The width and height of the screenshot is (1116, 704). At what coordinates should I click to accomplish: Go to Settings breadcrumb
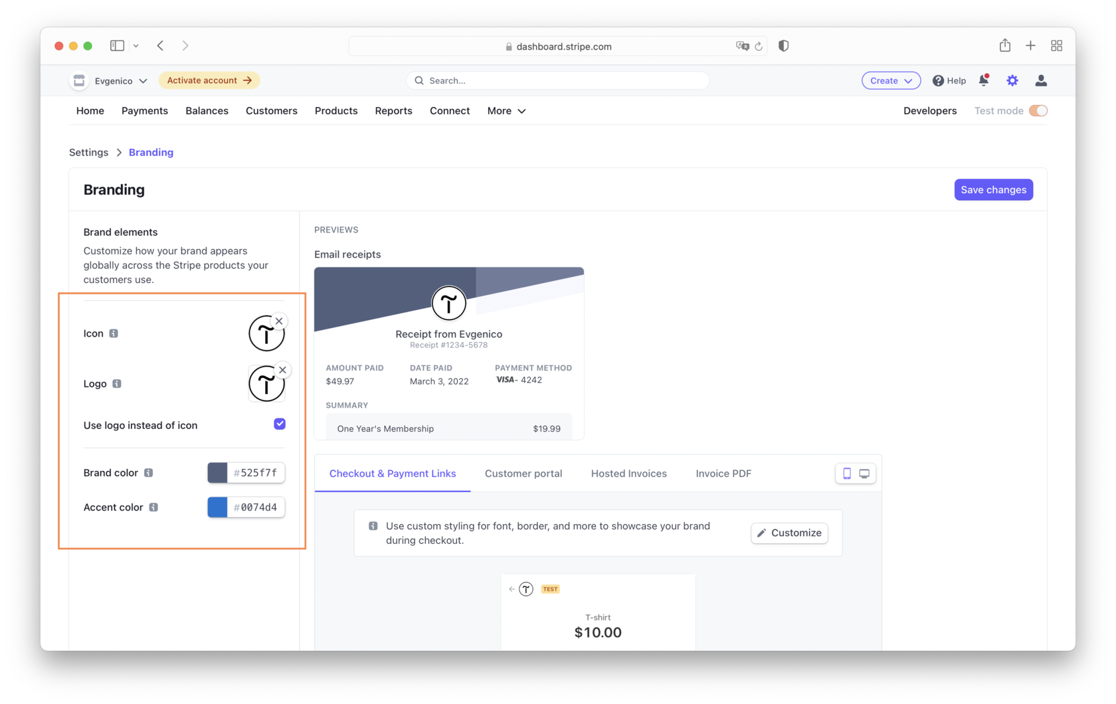88,152
